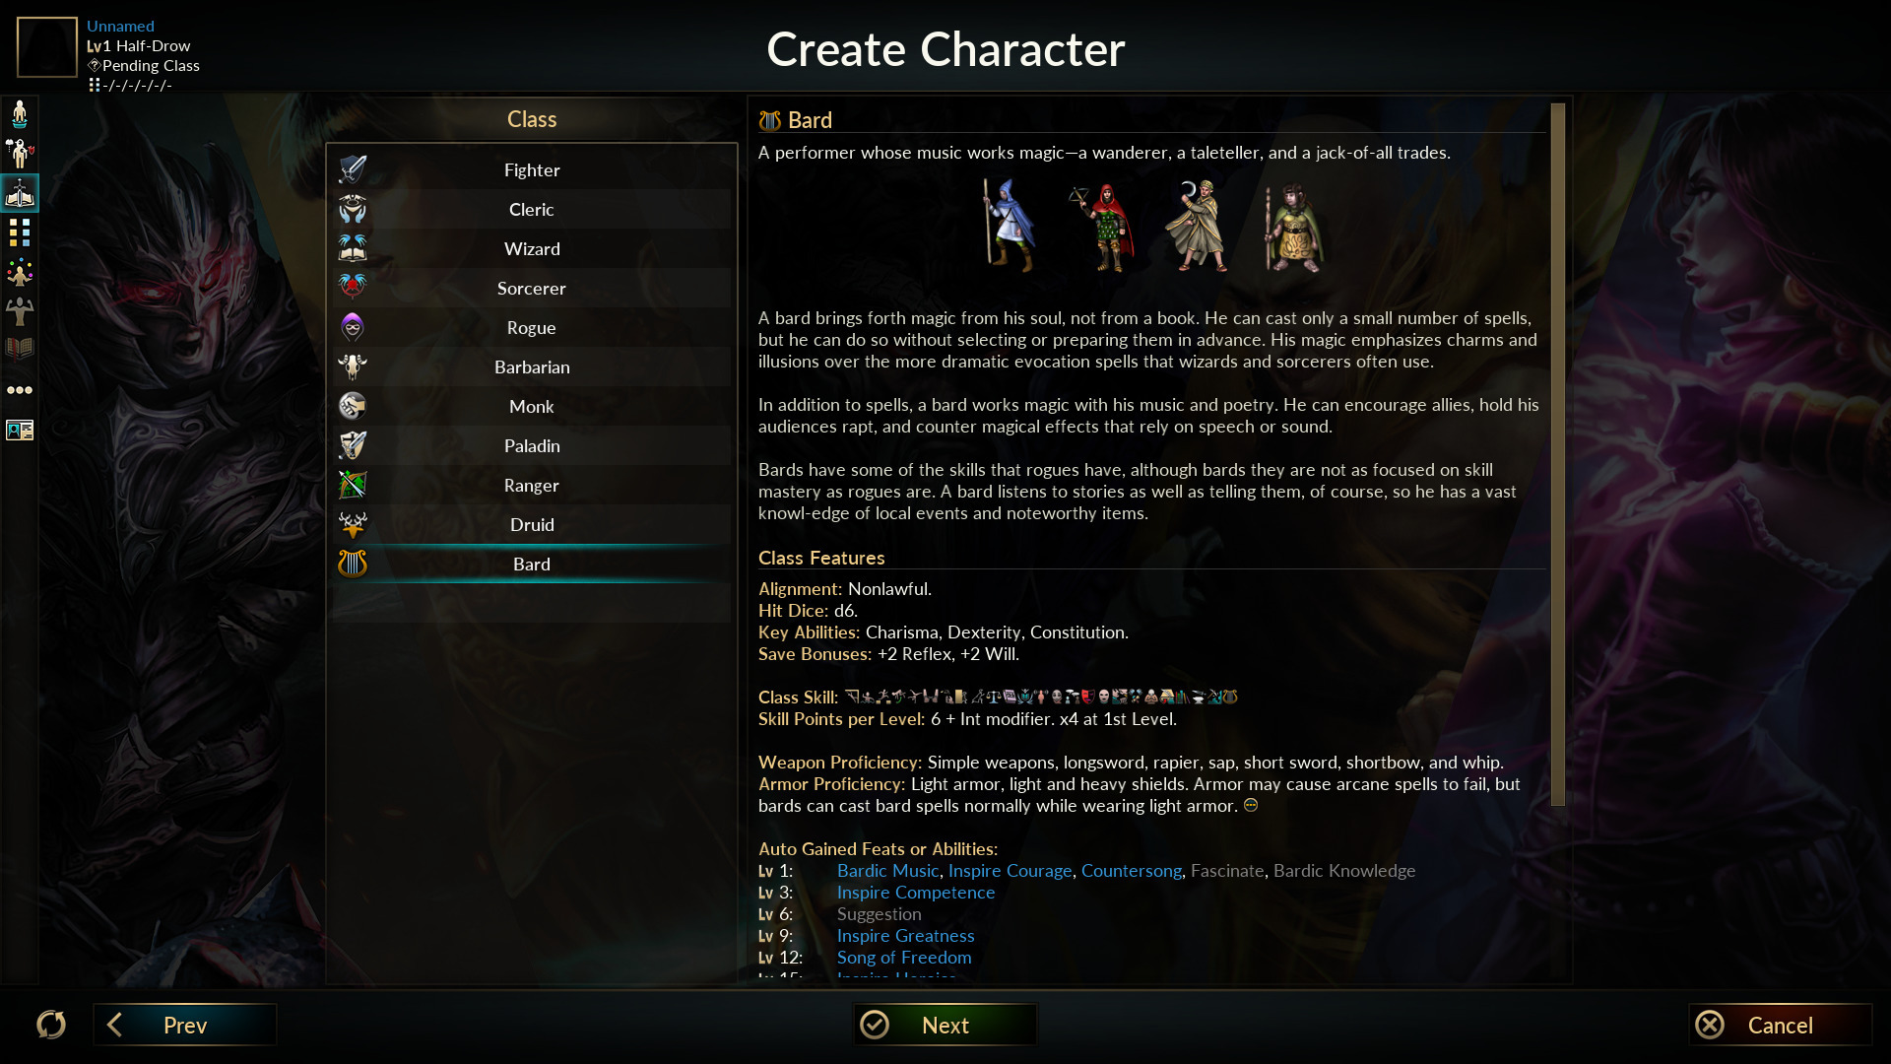Open the class step sword-and-book icon

click(20, 193)
